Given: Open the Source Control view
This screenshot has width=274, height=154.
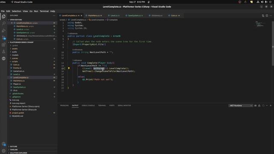Looking at the screenshot, I should [3, 38].
